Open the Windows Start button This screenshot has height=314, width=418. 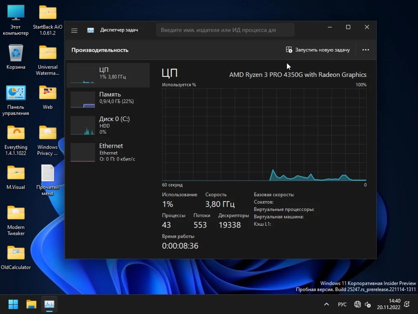point(13,304)
